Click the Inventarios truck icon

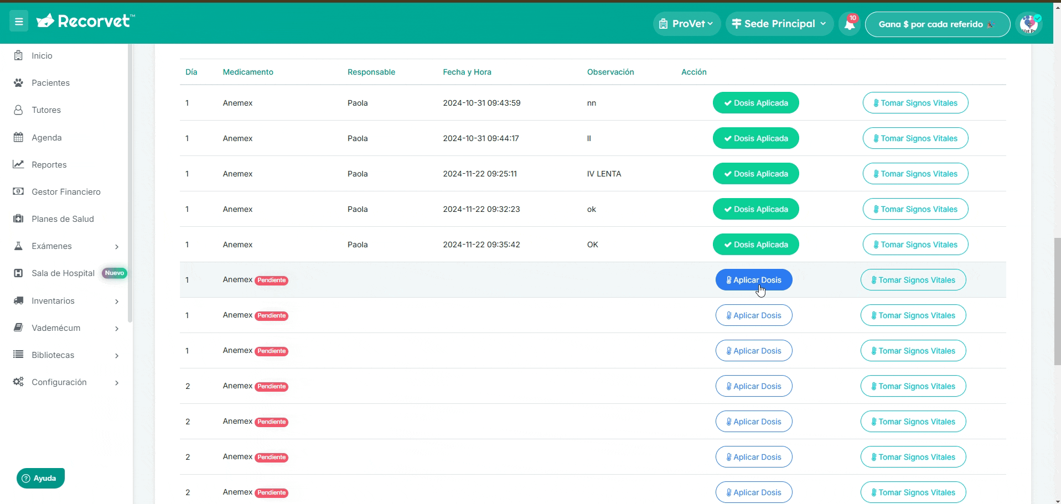coord(18,300)
